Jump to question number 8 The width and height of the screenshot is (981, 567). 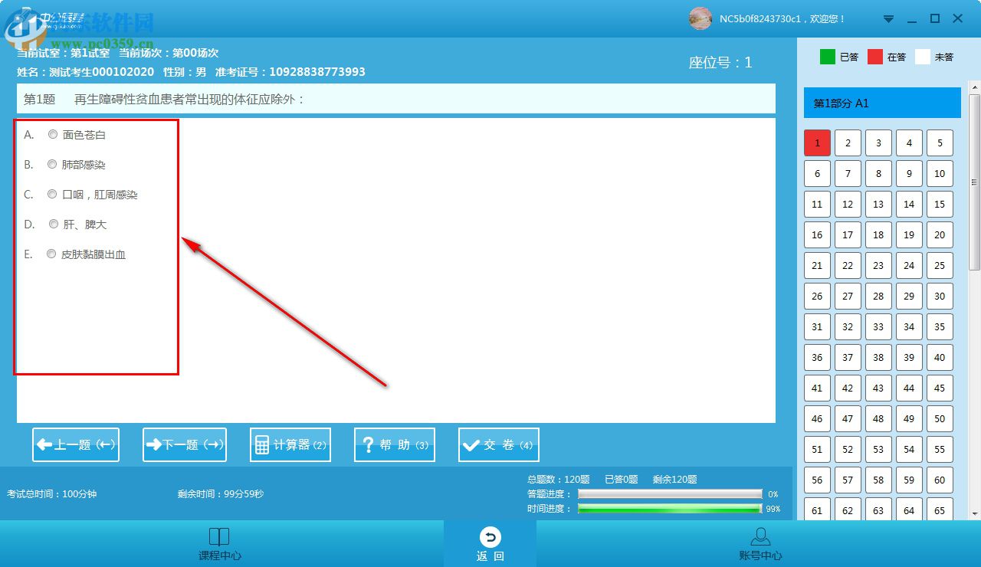tap(878, 173)
